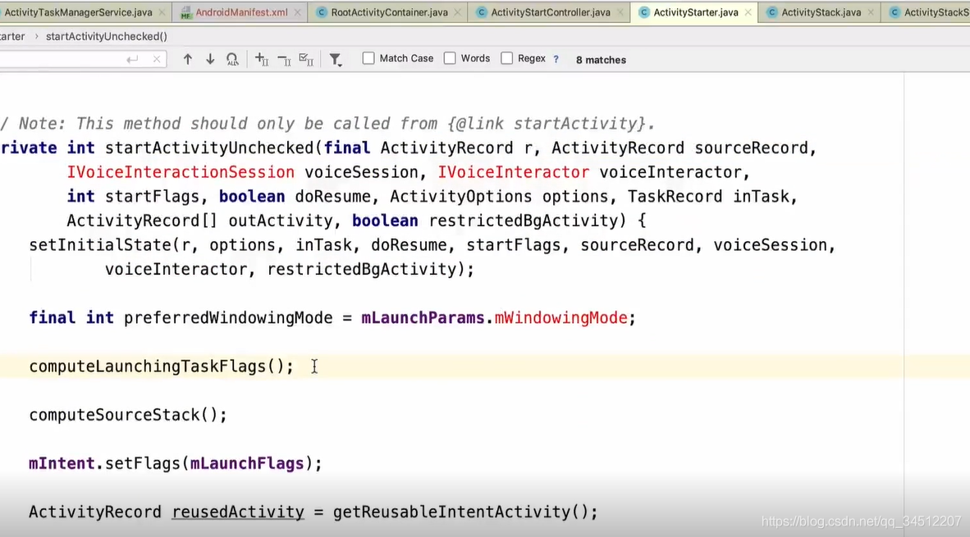Click the @link startActivity comment line
Image resolution: width=970 pixels, height=537 pixels.
327,124
